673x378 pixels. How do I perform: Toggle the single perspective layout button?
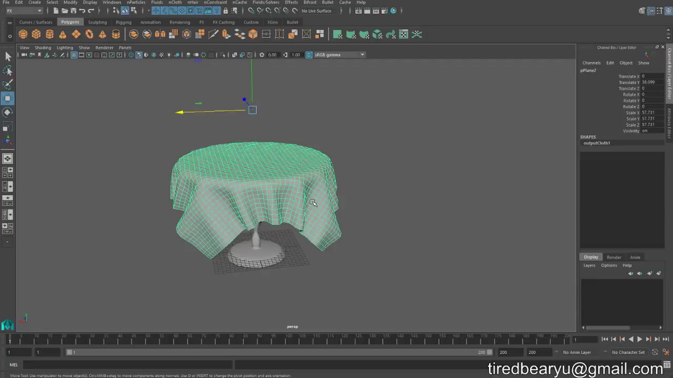[x=8, y=159]
